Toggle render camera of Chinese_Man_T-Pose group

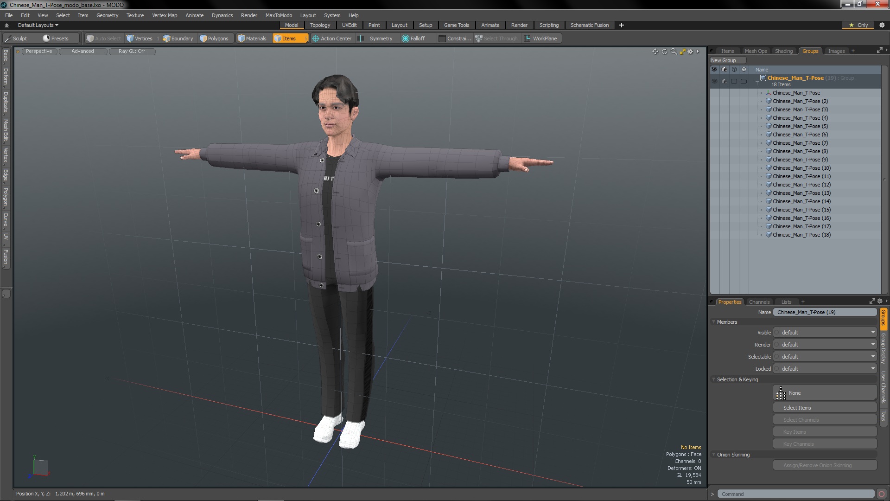point(724,81)
